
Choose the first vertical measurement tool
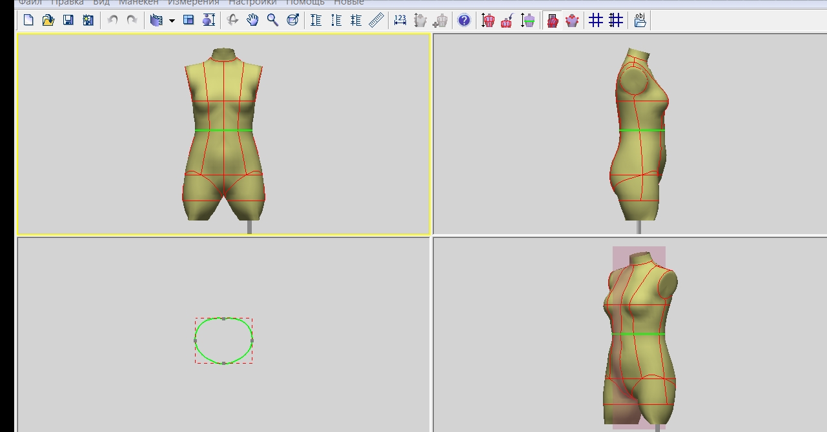316,20
